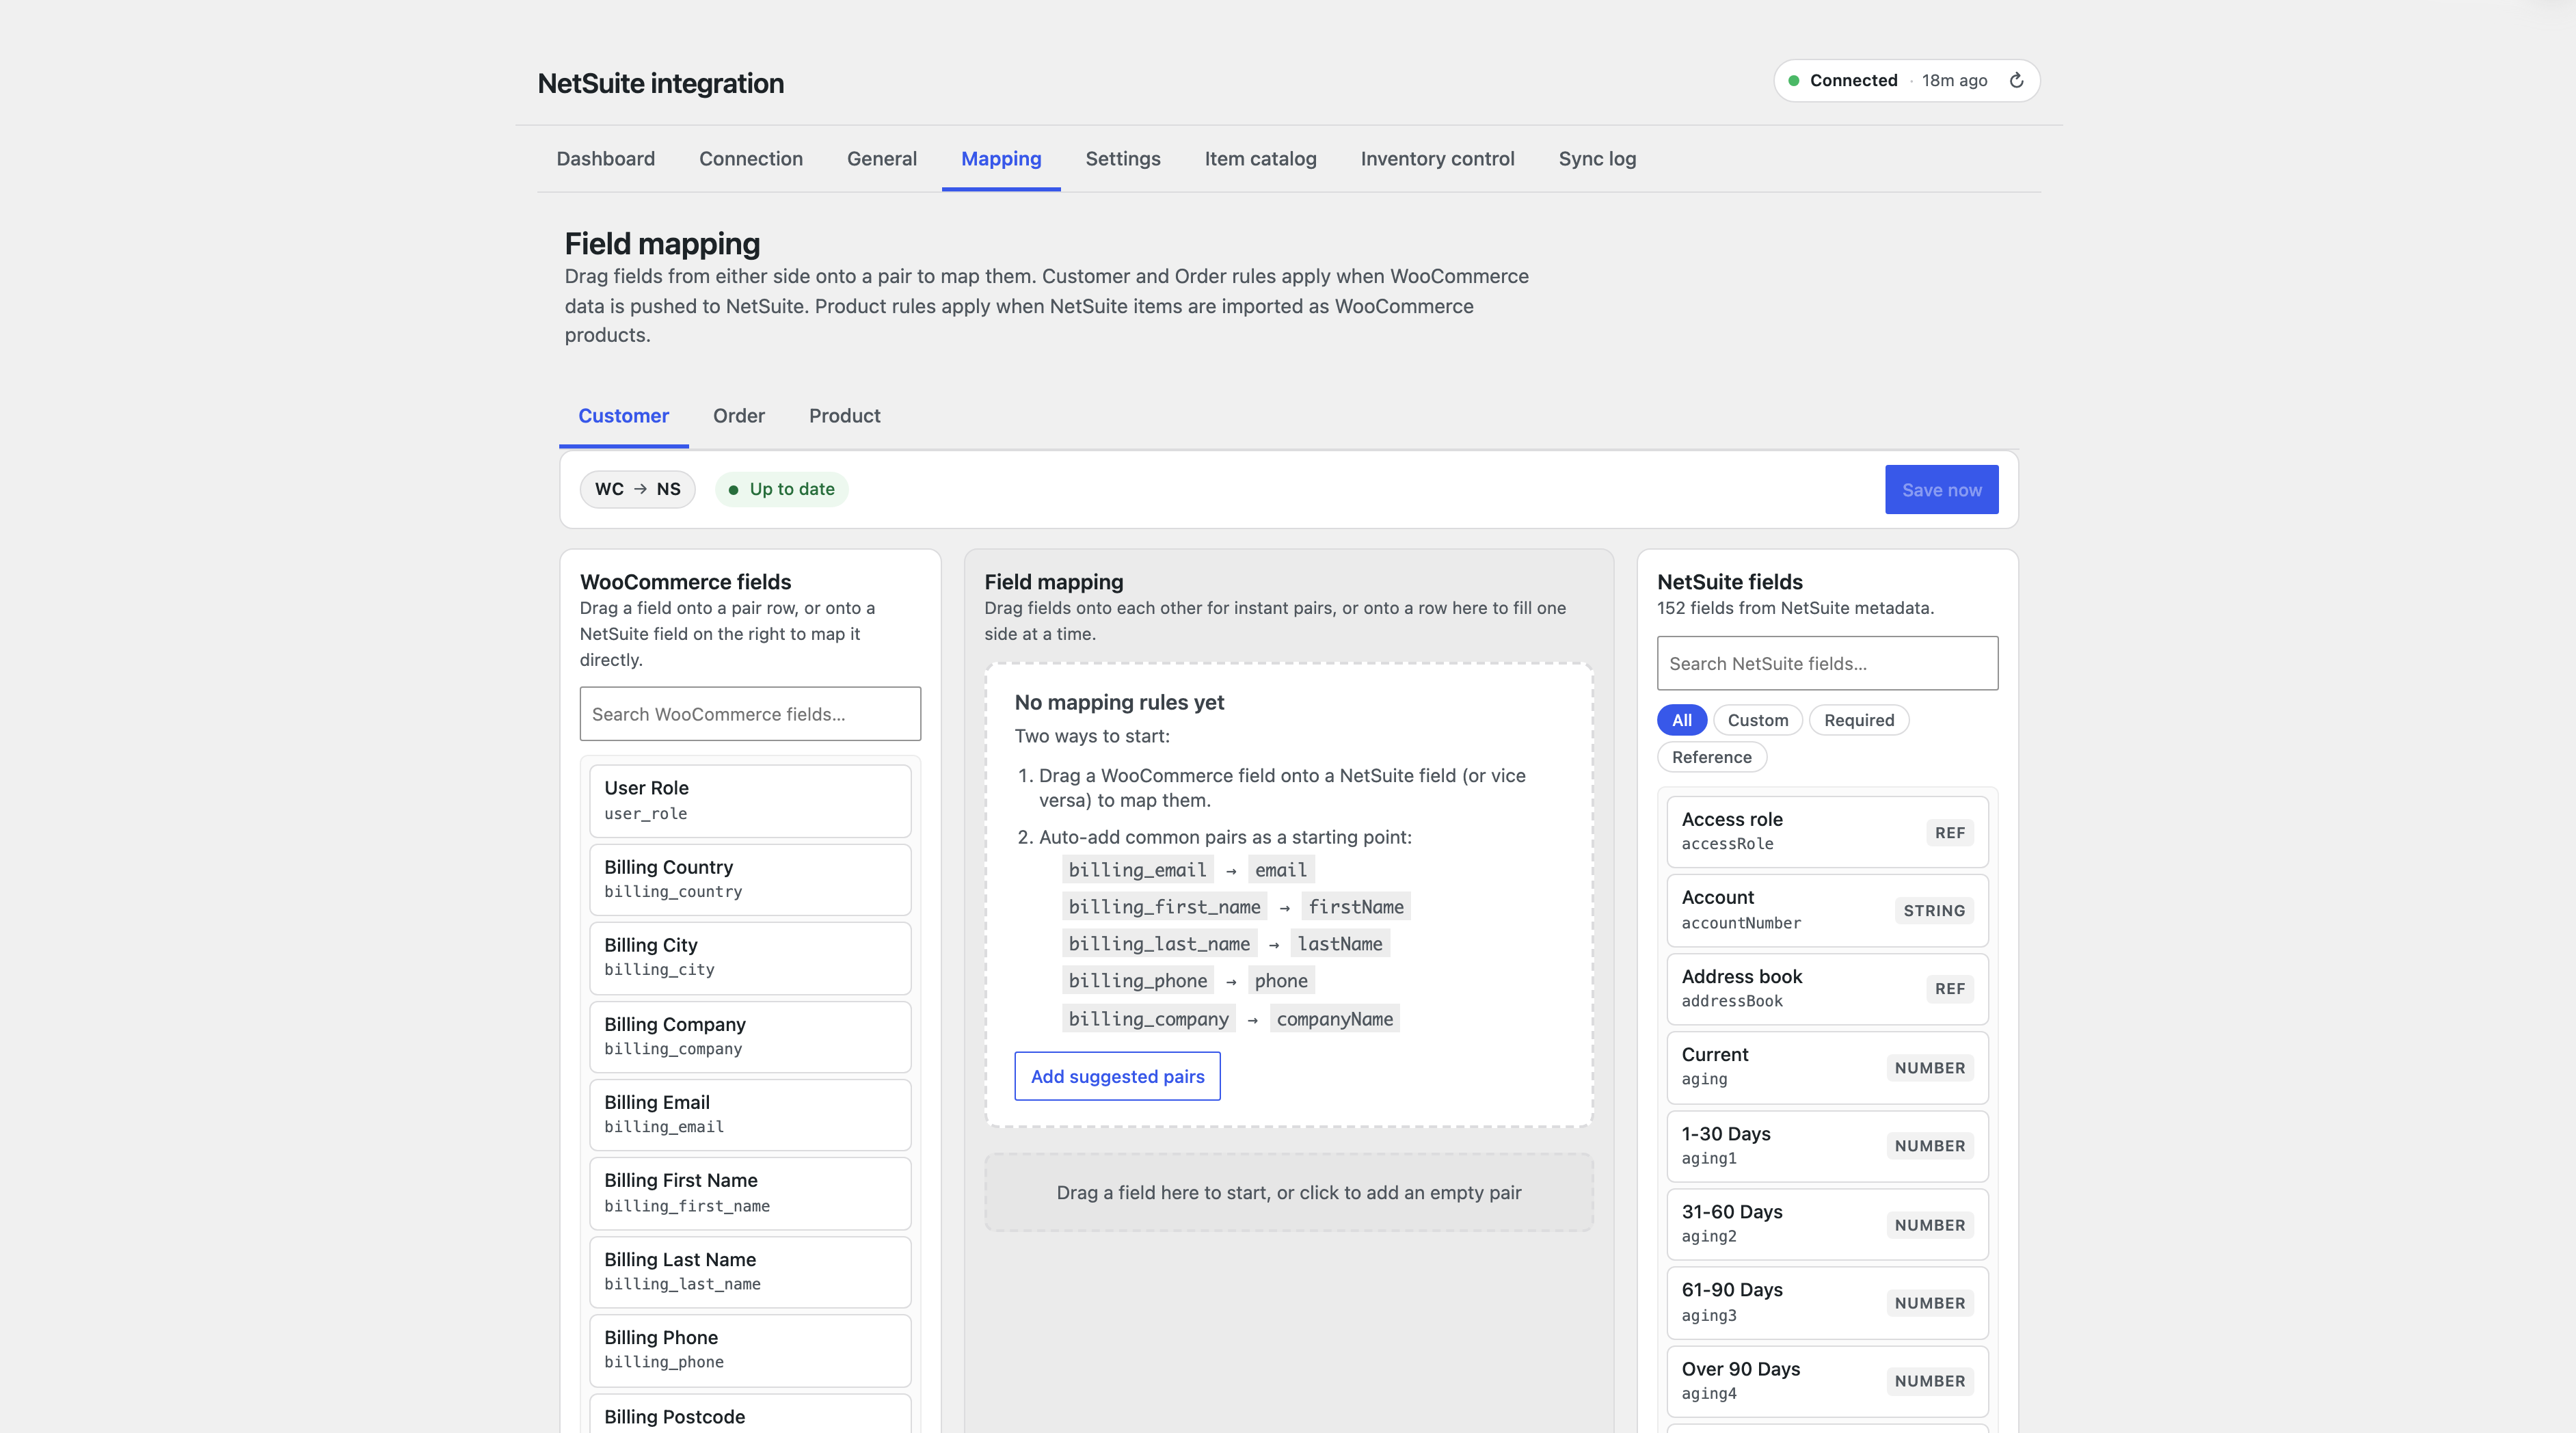Select the Billing Email field card
This screenshot has height=1433, width=2576.
(750, 1114)
